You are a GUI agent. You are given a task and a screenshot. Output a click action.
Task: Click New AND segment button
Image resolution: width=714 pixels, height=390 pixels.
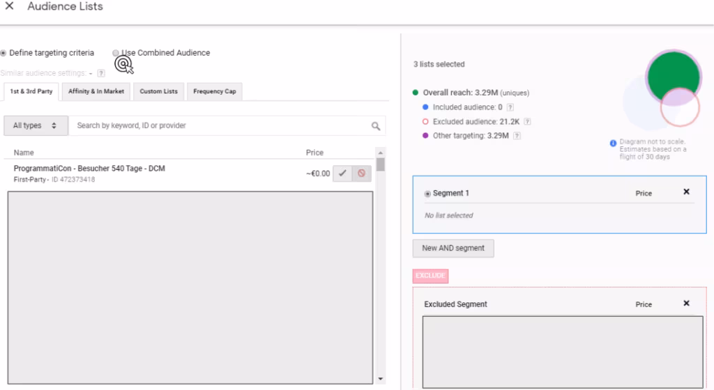click(453, 249)
